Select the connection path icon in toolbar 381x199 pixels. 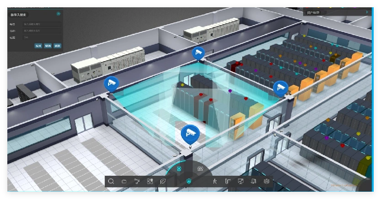(137, 181)
